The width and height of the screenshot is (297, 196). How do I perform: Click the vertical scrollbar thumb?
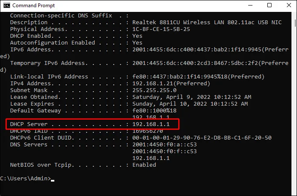pos(295,23)
